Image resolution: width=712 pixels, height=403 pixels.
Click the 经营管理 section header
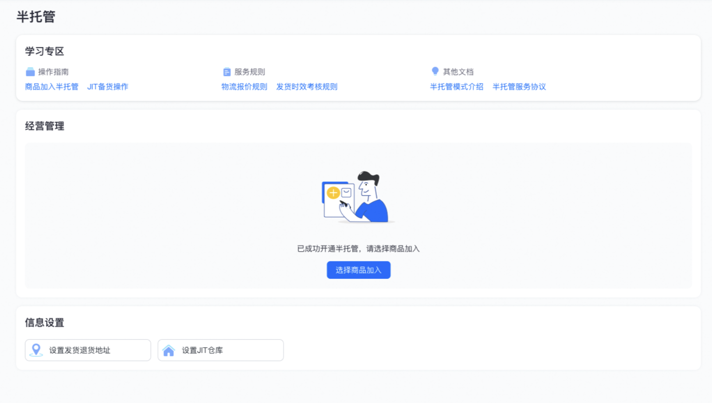click(x=44, y=126)
